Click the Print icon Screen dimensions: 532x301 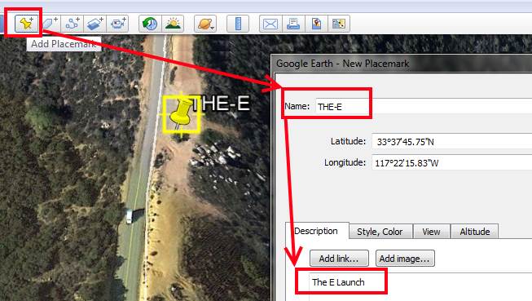[x=293, y=24]
